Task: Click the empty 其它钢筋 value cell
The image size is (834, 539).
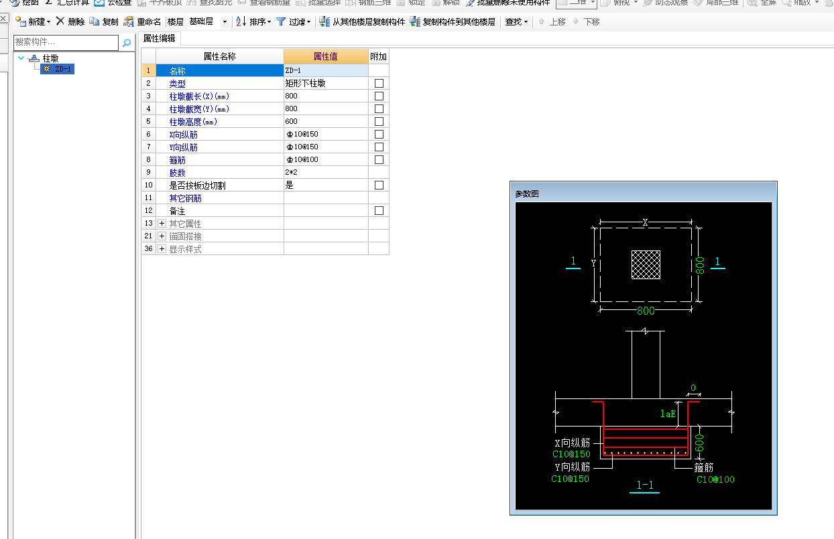Action: pos(326,198)
